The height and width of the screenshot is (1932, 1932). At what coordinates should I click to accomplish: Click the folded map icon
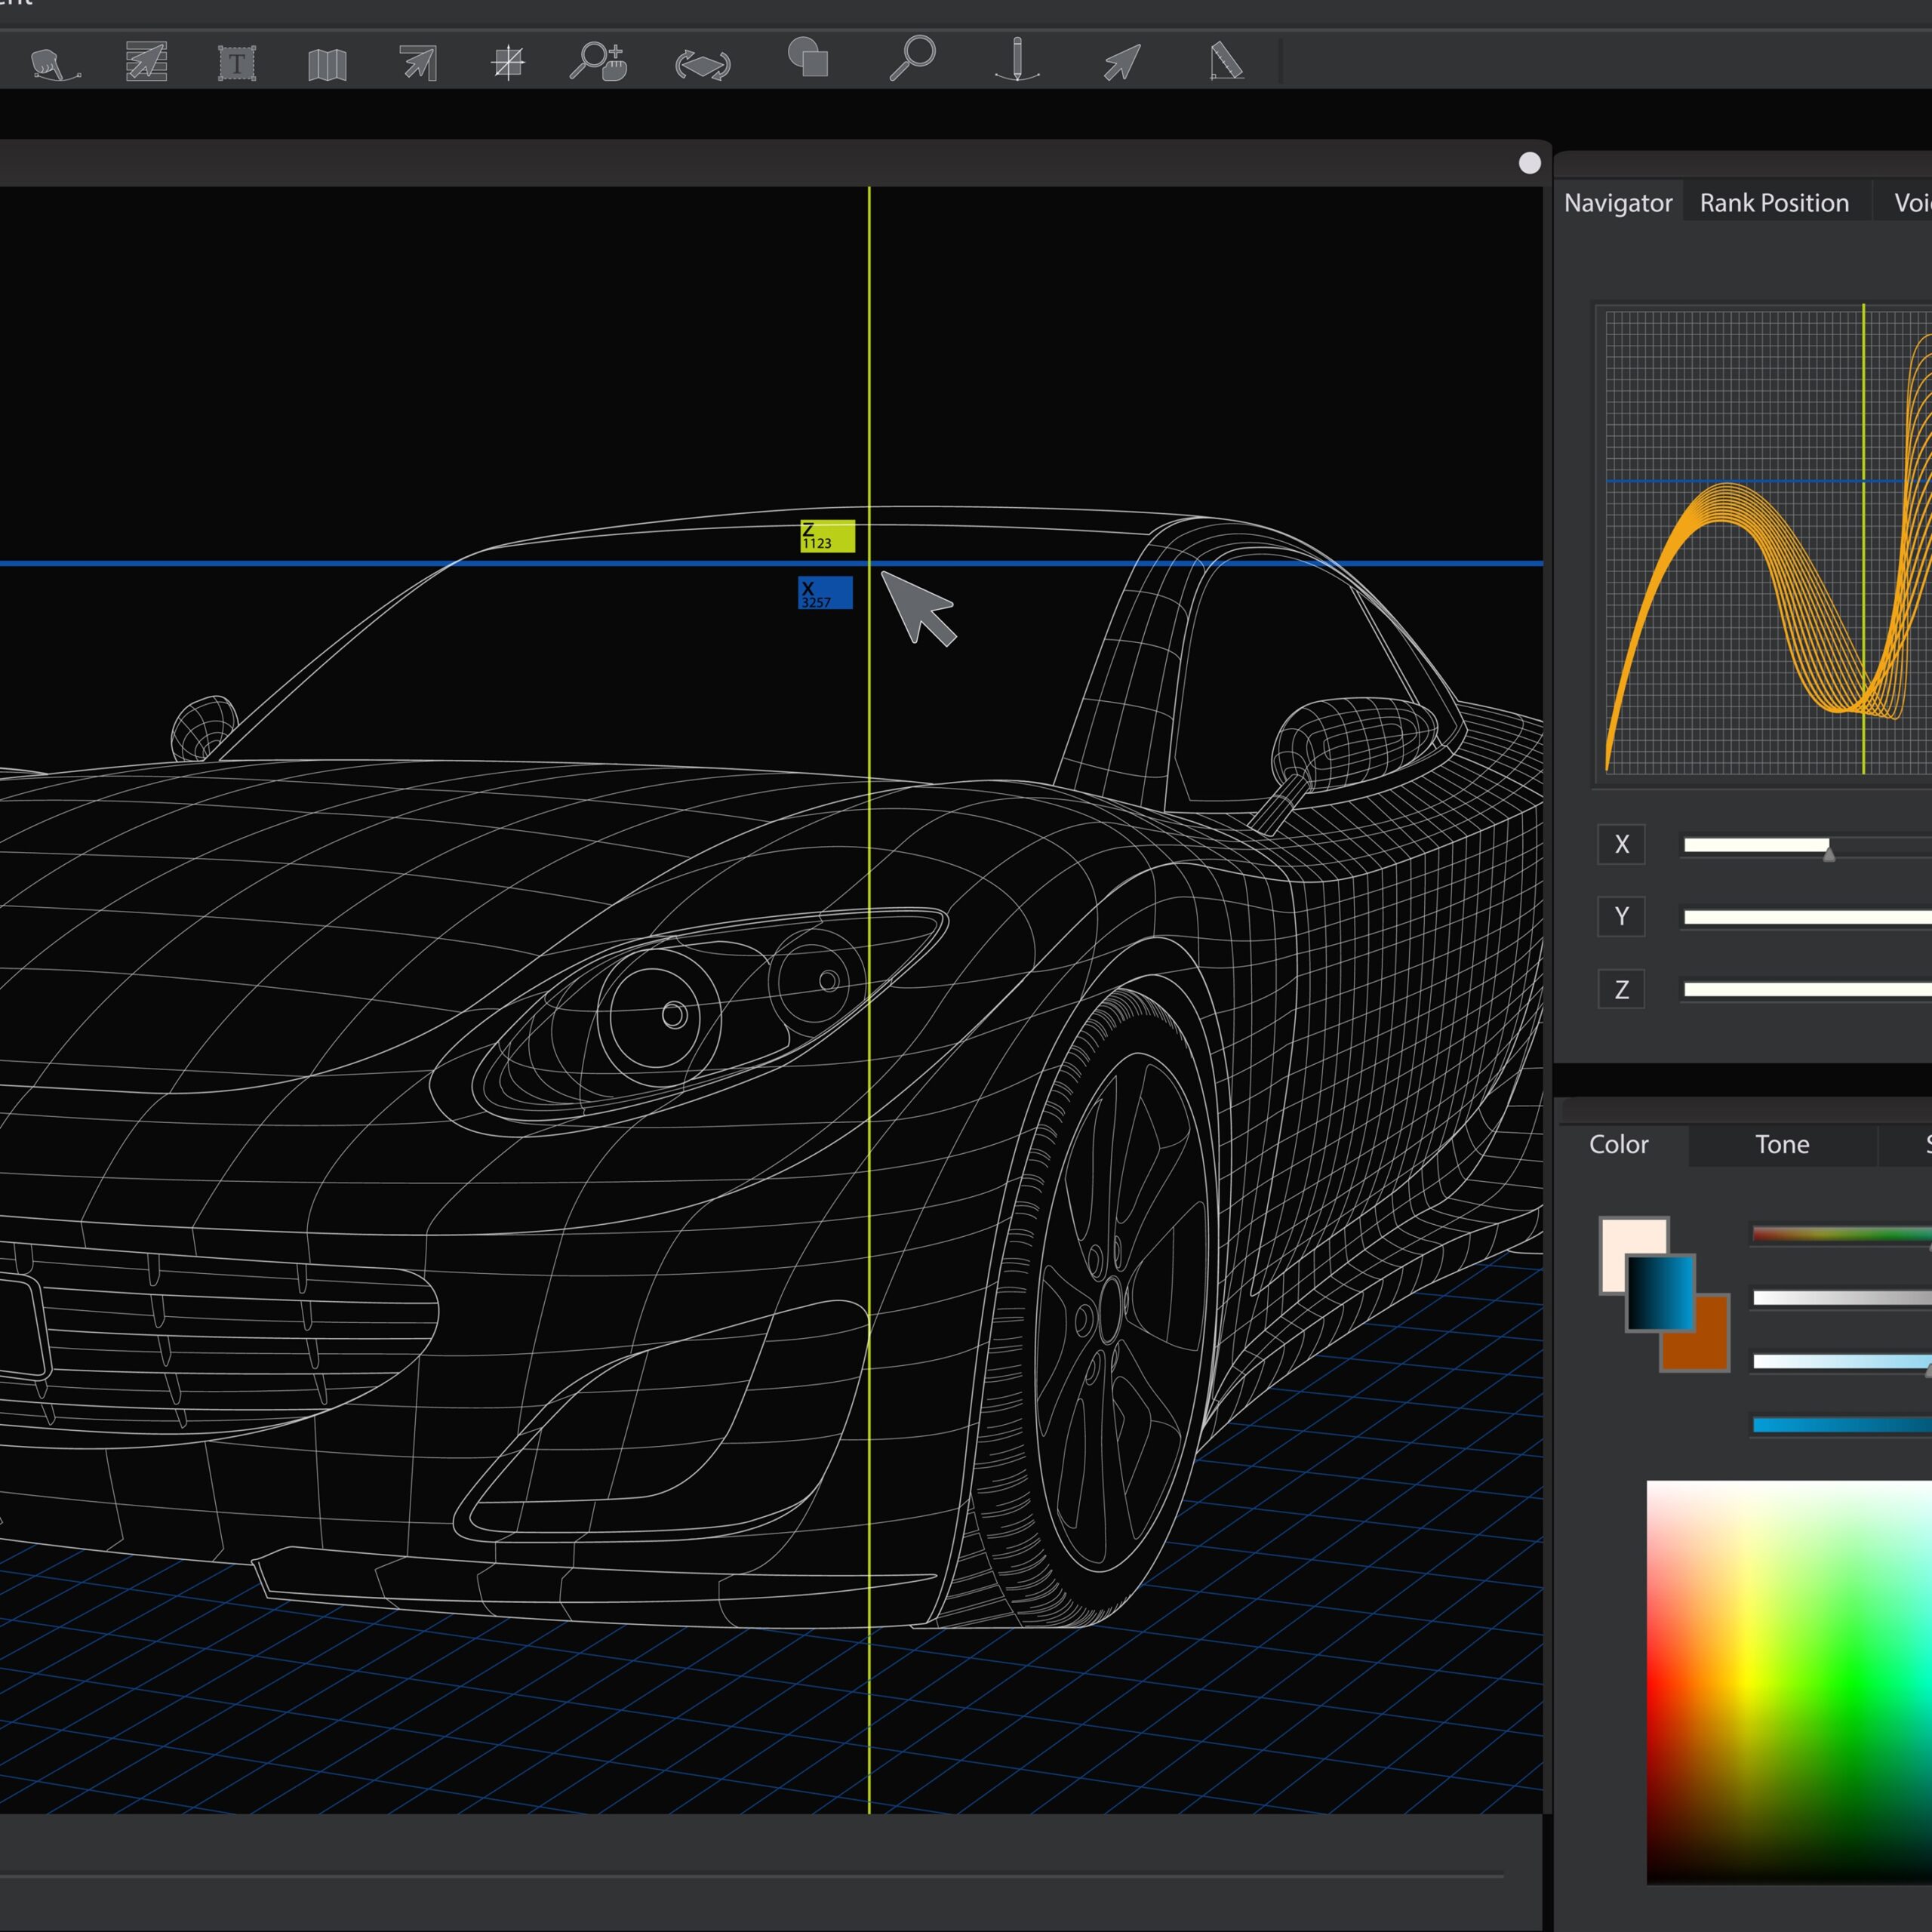coord(327,64)
